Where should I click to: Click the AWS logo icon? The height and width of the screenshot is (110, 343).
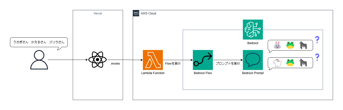136,13
